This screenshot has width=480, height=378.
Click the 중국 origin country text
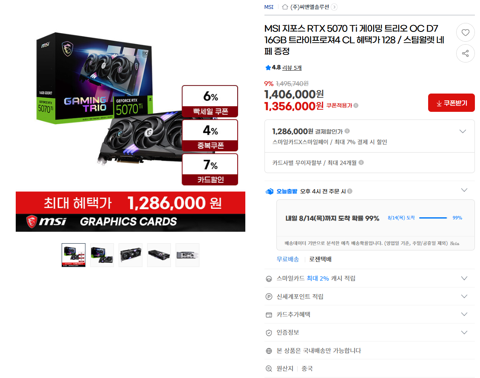point(307,369)
